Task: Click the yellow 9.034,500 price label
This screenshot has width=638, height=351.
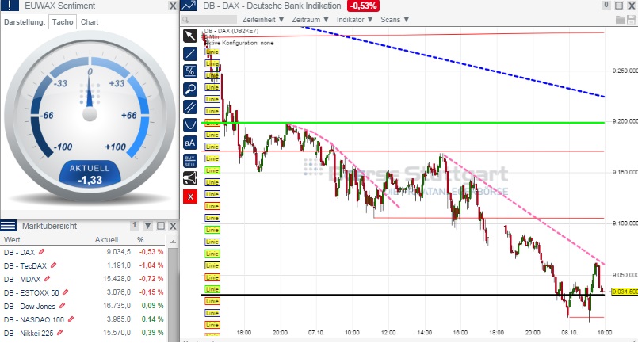Action: [625, 292]
